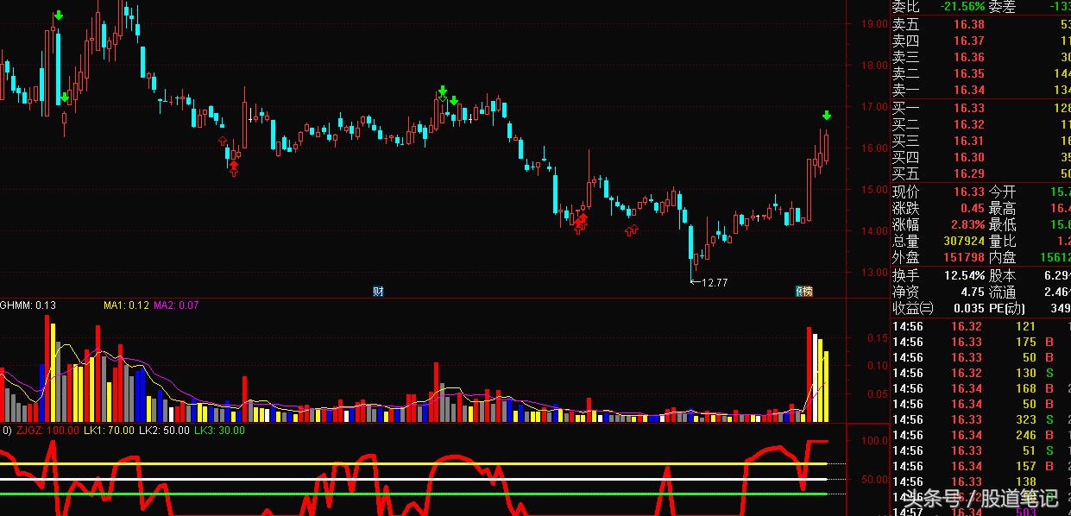Viewport: 1071px width, 516px height.
Task: Click the 总量 value 307924
Action: 962,241
